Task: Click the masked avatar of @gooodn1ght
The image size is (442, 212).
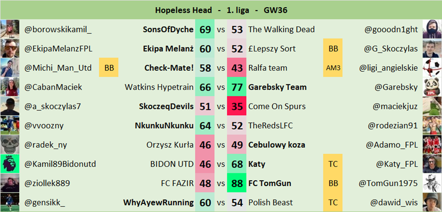Action: (x=432, y=29)
